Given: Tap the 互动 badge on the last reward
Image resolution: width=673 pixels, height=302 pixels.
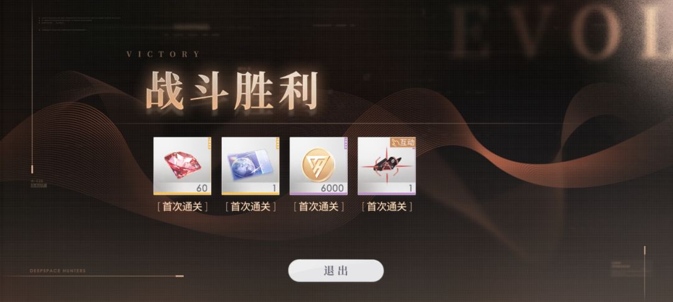Looking at the screenshot, I should pos(403,142).
